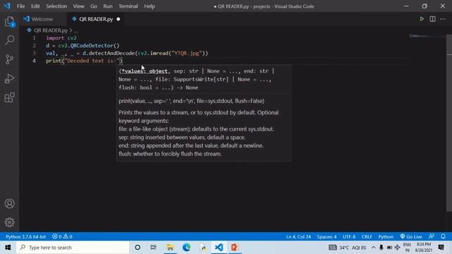The height and width of the screenshot is (254, 452).
Task: Open the Explorer view in activity bar
Action: (x=9, y=22)
